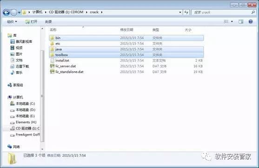Viewport: 259px width, 168px height.
Task: Open local disk (D:) in sidebar
Action: (23, 110)
